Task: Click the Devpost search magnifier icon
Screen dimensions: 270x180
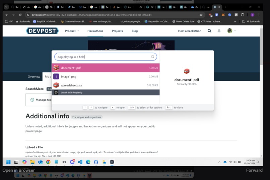Action: click(209, 31)
